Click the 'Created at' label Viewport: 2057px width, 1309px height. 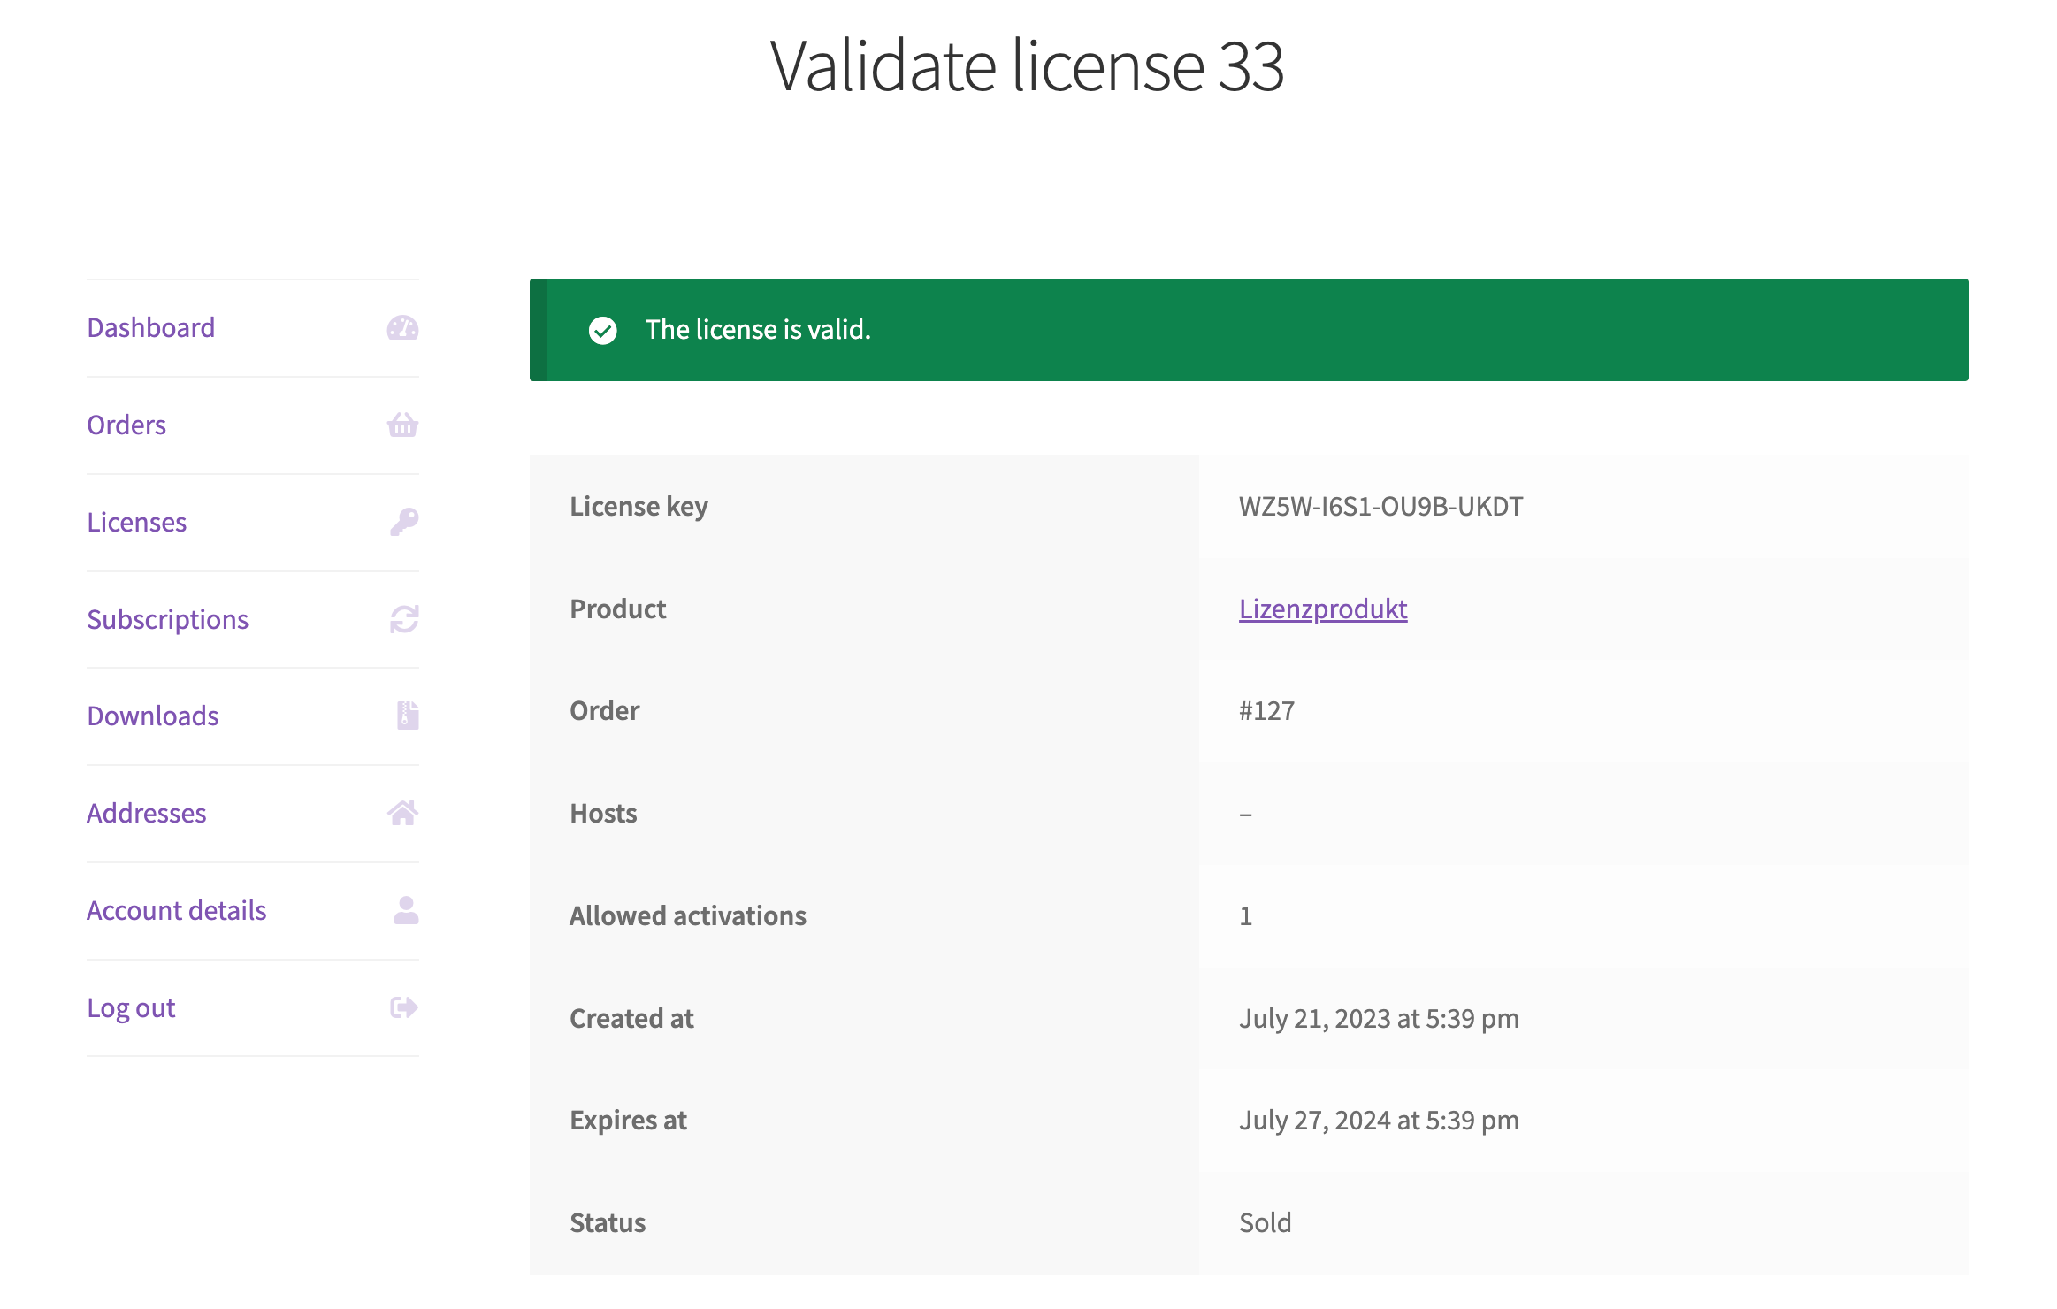632,1018
